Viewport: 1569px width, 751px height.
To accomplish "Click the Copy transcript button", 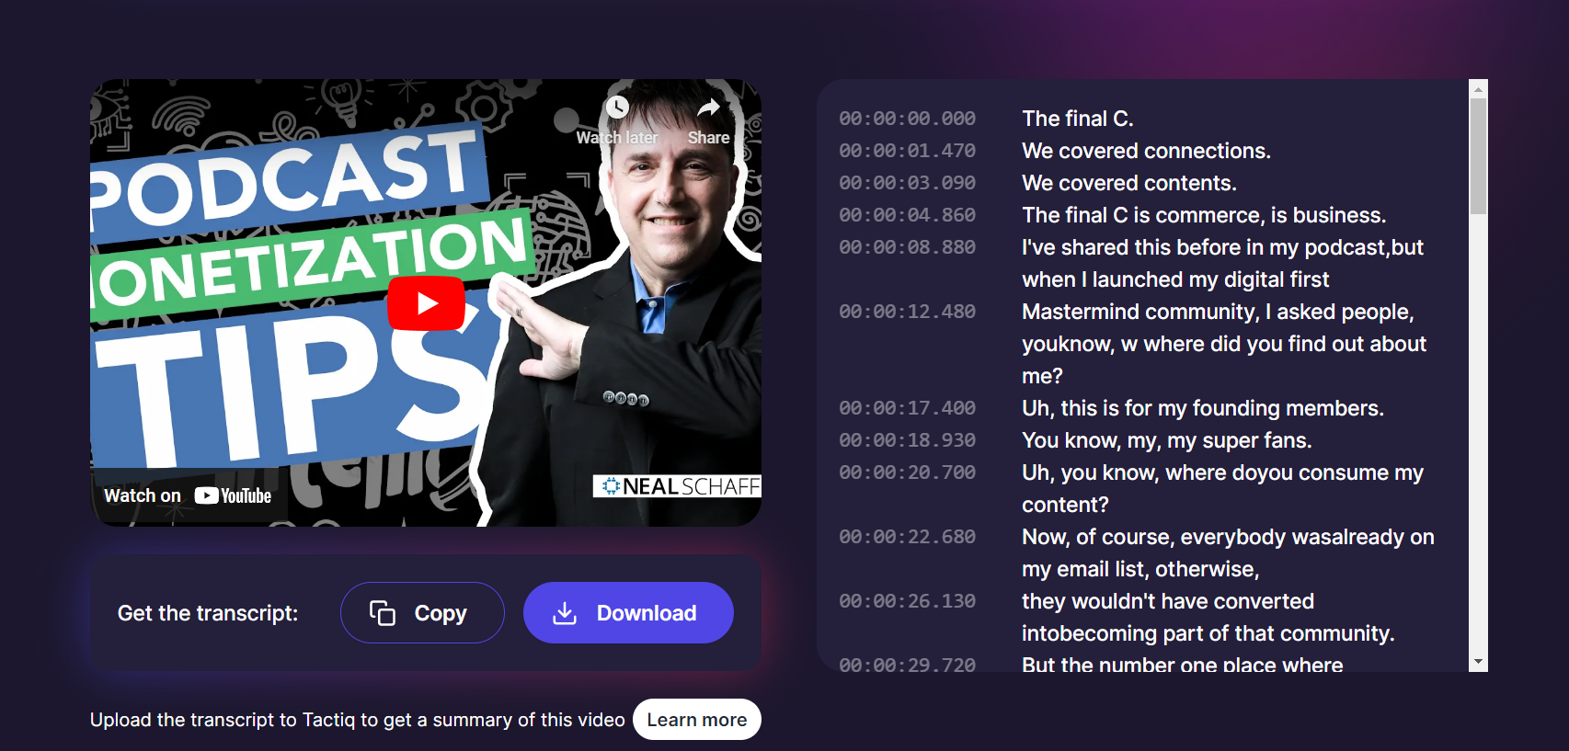I will click(x=422, y=612).
